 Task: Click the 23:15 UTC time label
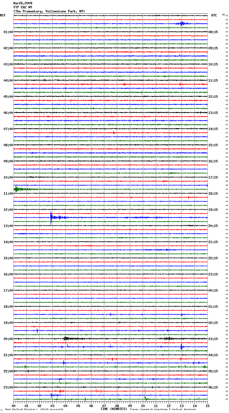coord(213,274)
